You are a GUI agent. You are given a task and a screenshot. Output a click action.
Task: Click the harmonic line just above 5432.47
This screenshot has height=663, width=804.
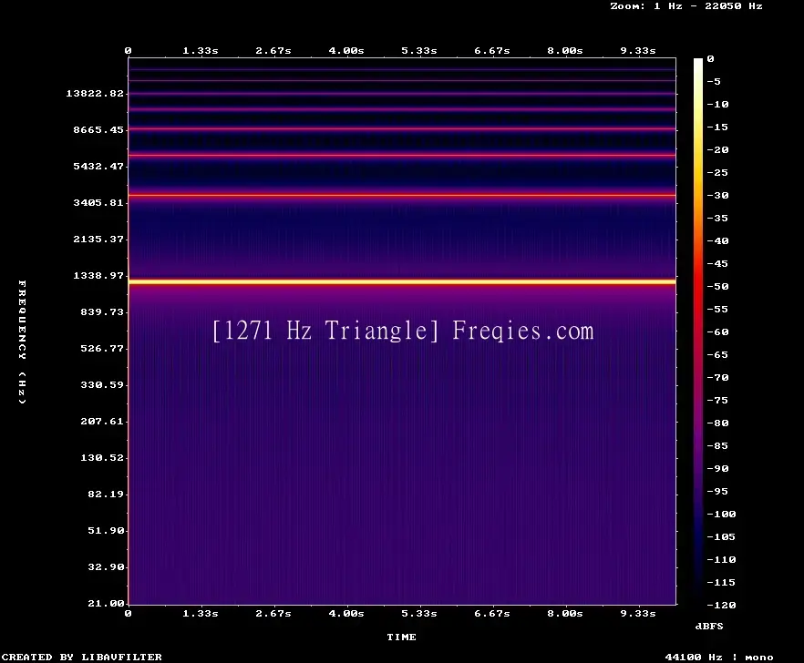click(x=402, y=155)
